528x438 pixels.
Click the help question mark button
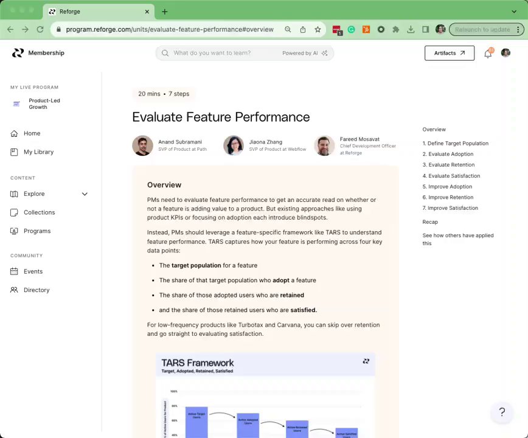(502, 412)
